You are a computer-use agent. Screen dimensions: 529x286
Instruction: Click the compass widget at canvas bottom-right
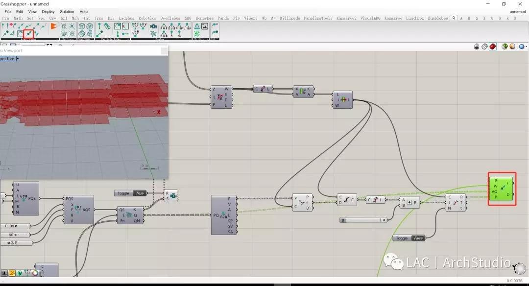click(x=520, y=268)
